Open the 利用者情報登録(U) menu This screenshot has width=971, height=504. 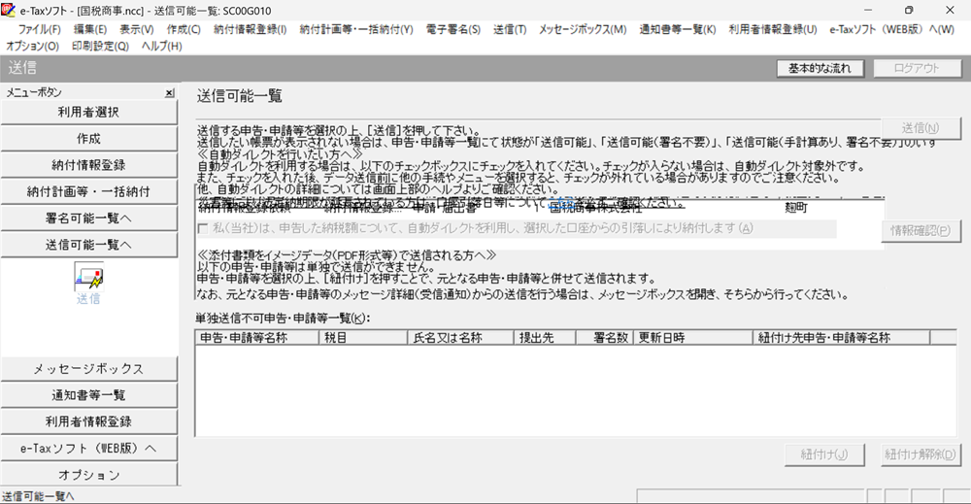pyautogui.click(x=773, y=29)
